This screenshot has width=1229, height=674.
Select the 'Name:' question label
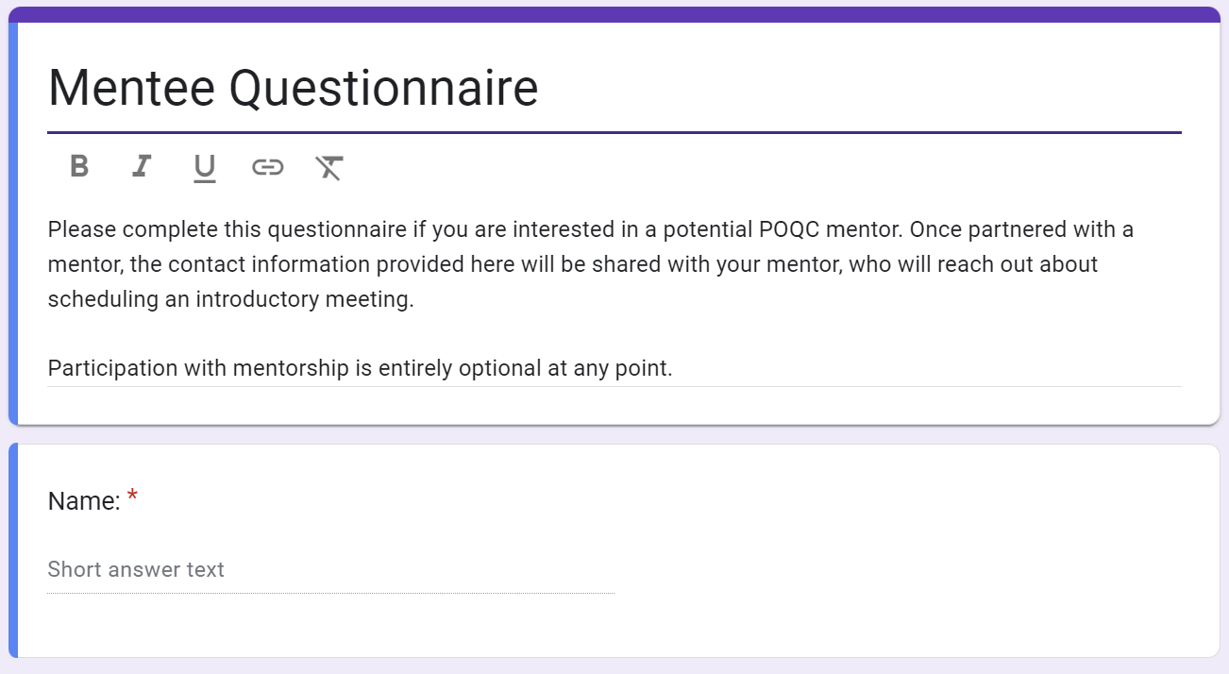84,501
